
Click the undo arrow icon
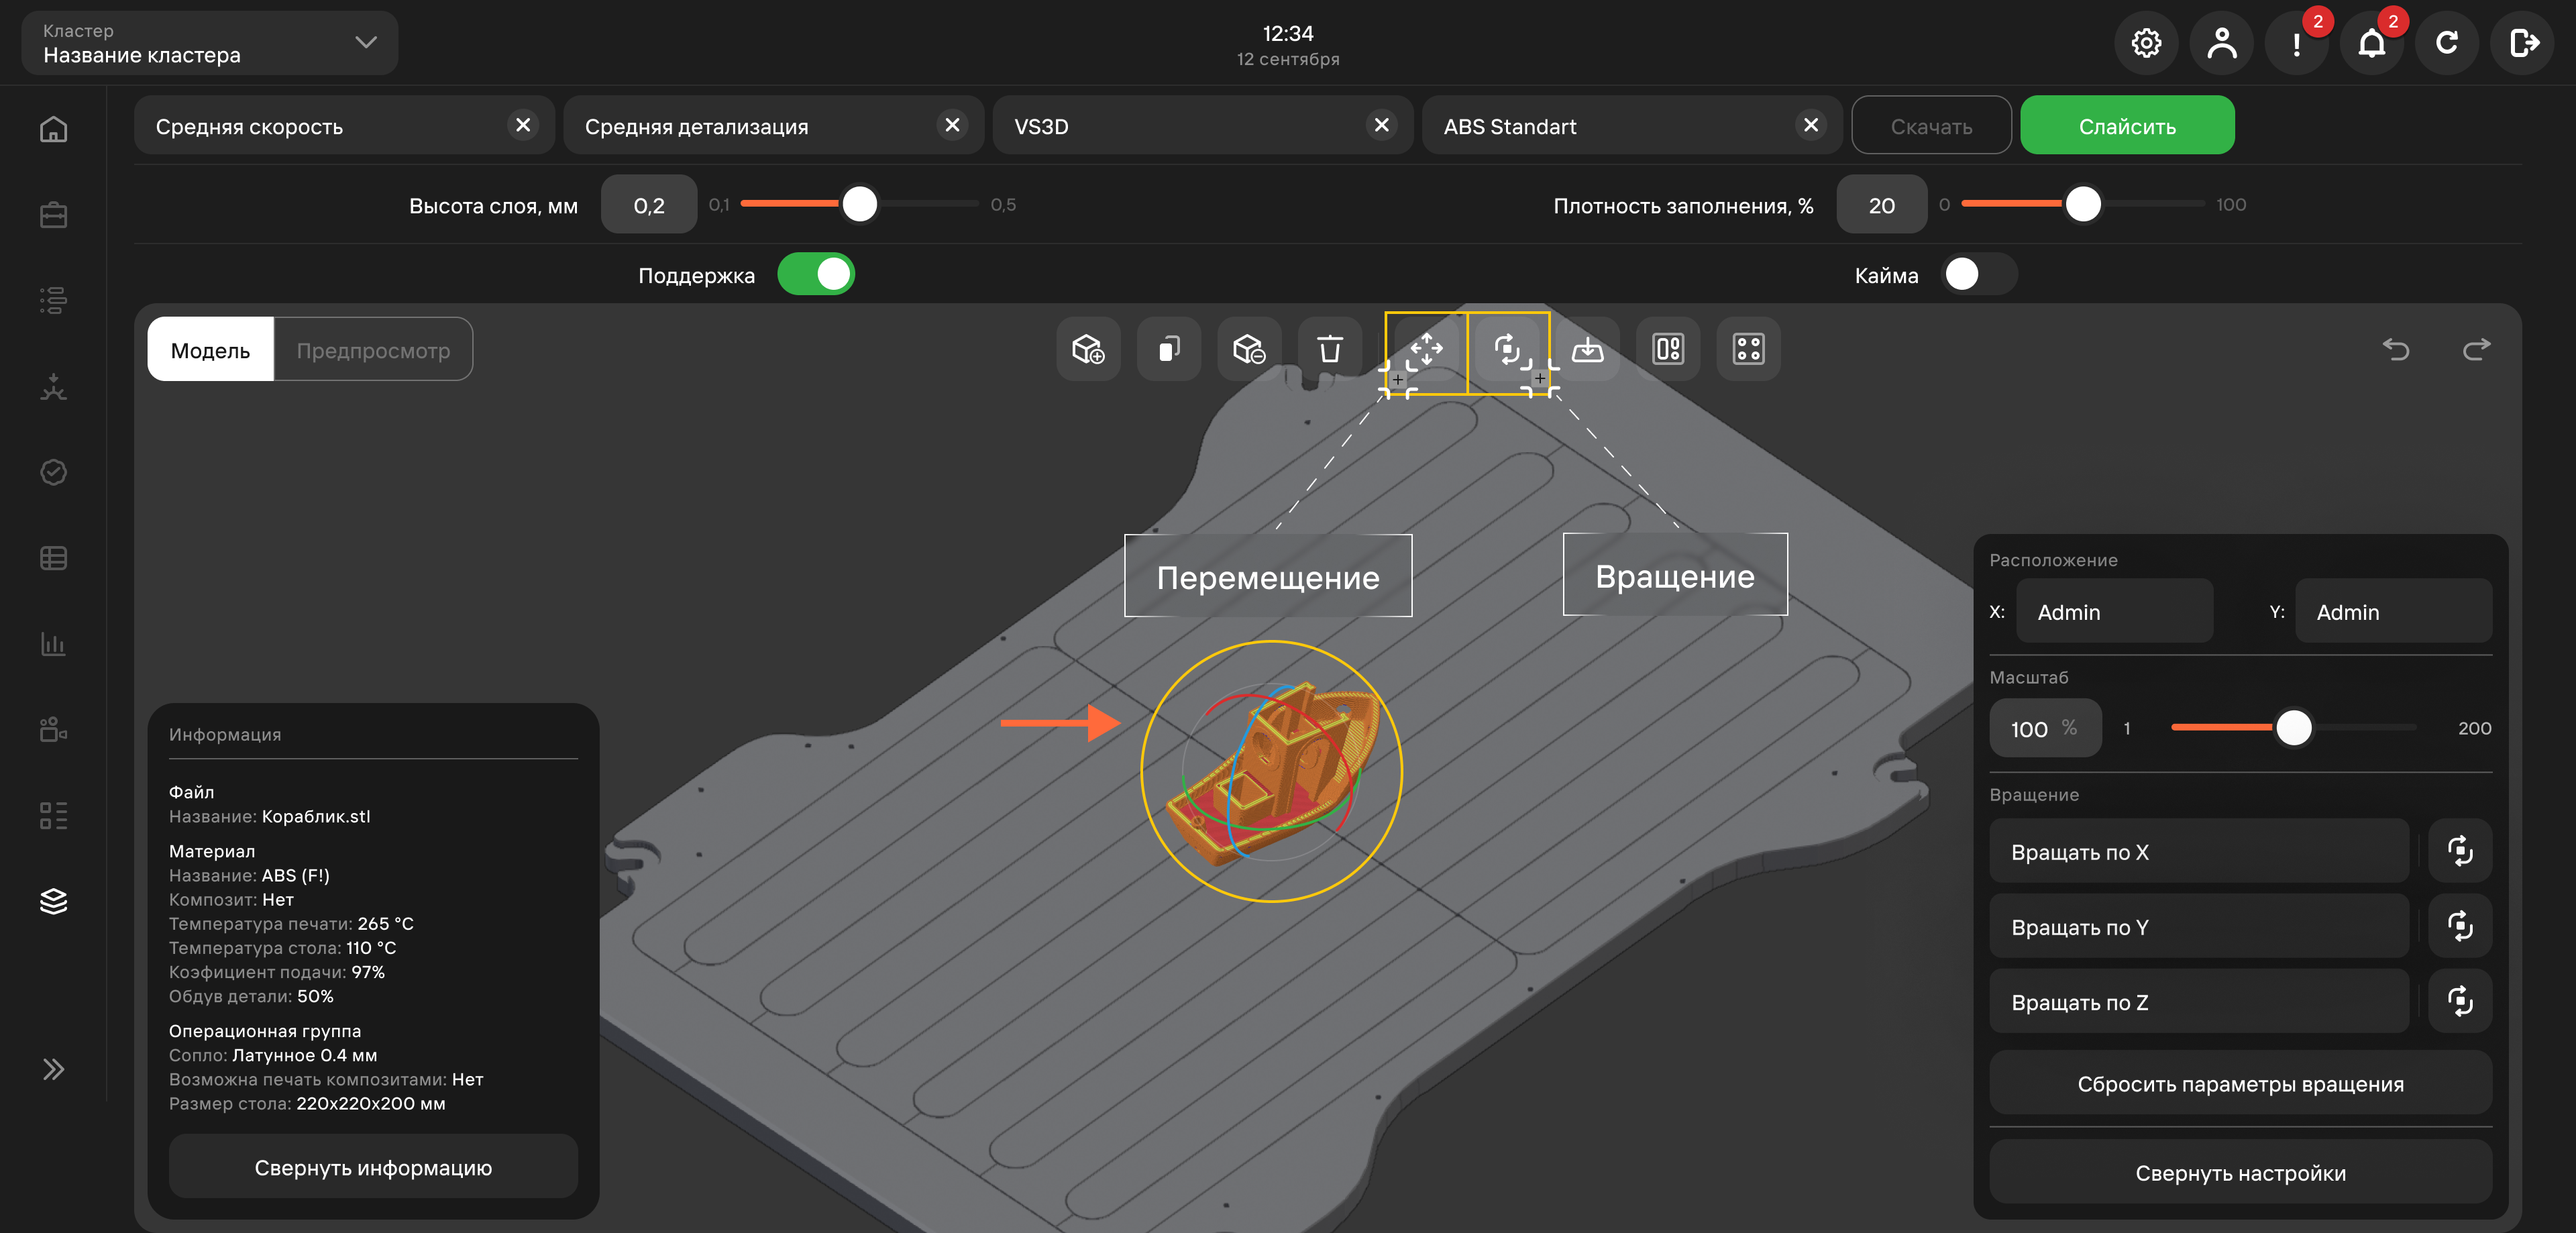[2396, 349]
